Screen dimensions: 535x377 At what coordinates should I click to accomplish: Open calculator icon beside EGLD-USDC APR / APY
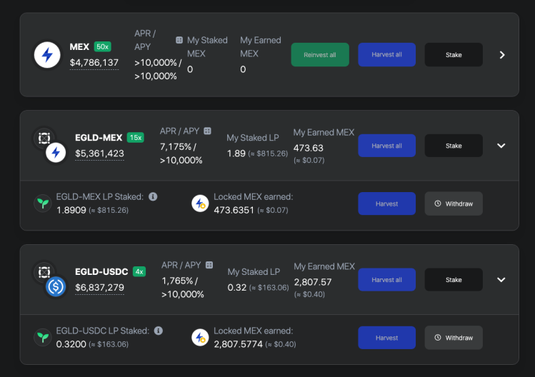coord(209,265)
